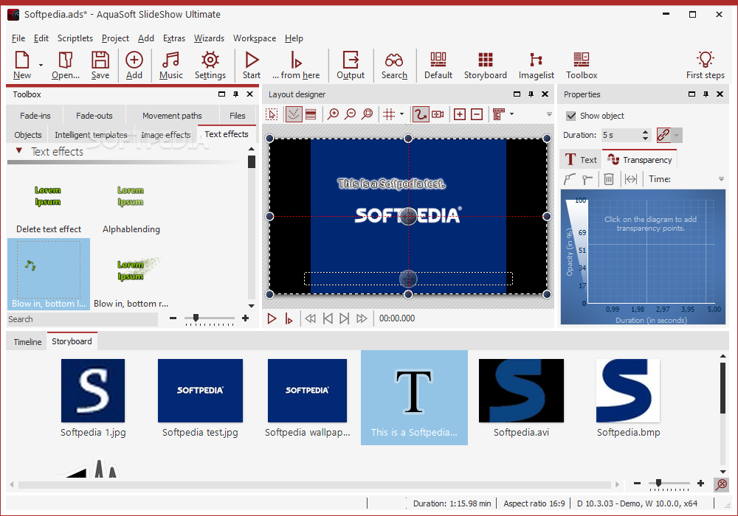Start the presentation with Start icon

point(252,66)
